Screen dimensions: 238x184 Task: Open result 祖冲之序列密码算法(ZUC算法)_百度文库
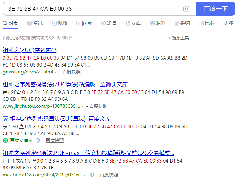(60, 119)
